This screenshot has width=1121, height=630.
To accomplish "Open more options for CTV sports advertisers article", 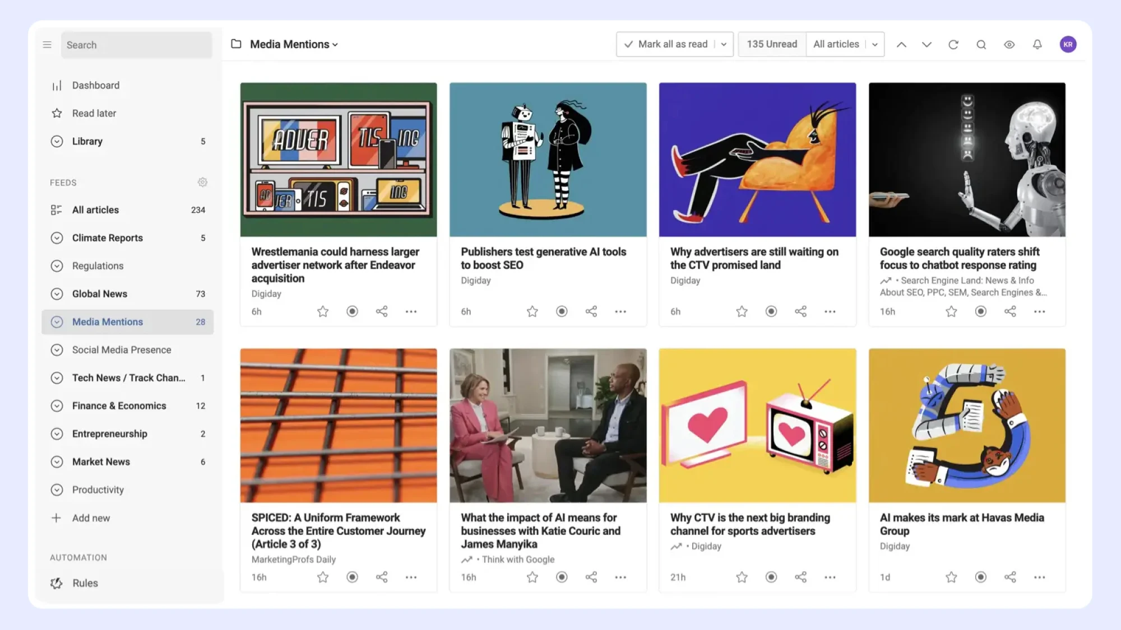I will [x=830, y=577].
